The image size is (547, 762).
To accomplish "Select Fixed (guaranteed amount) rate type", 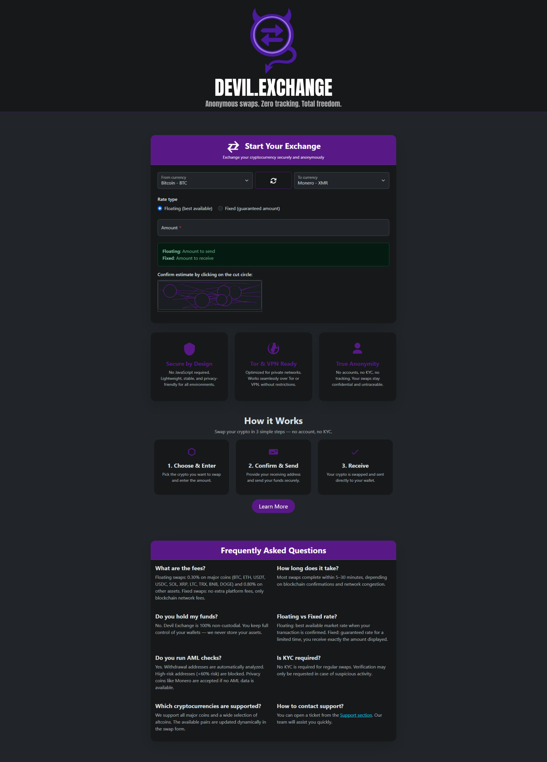I will pyautogui.click(x=221, y=209).
